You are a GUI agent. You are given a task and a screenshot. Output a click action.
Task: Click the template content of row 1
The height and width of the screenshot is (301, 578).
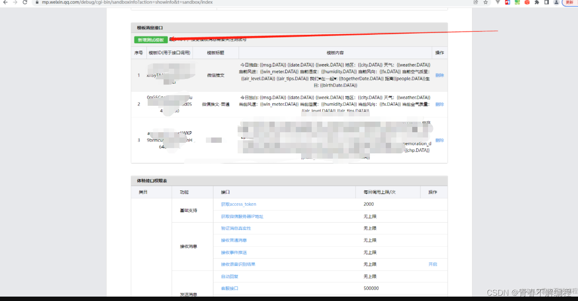click(335, 75)
